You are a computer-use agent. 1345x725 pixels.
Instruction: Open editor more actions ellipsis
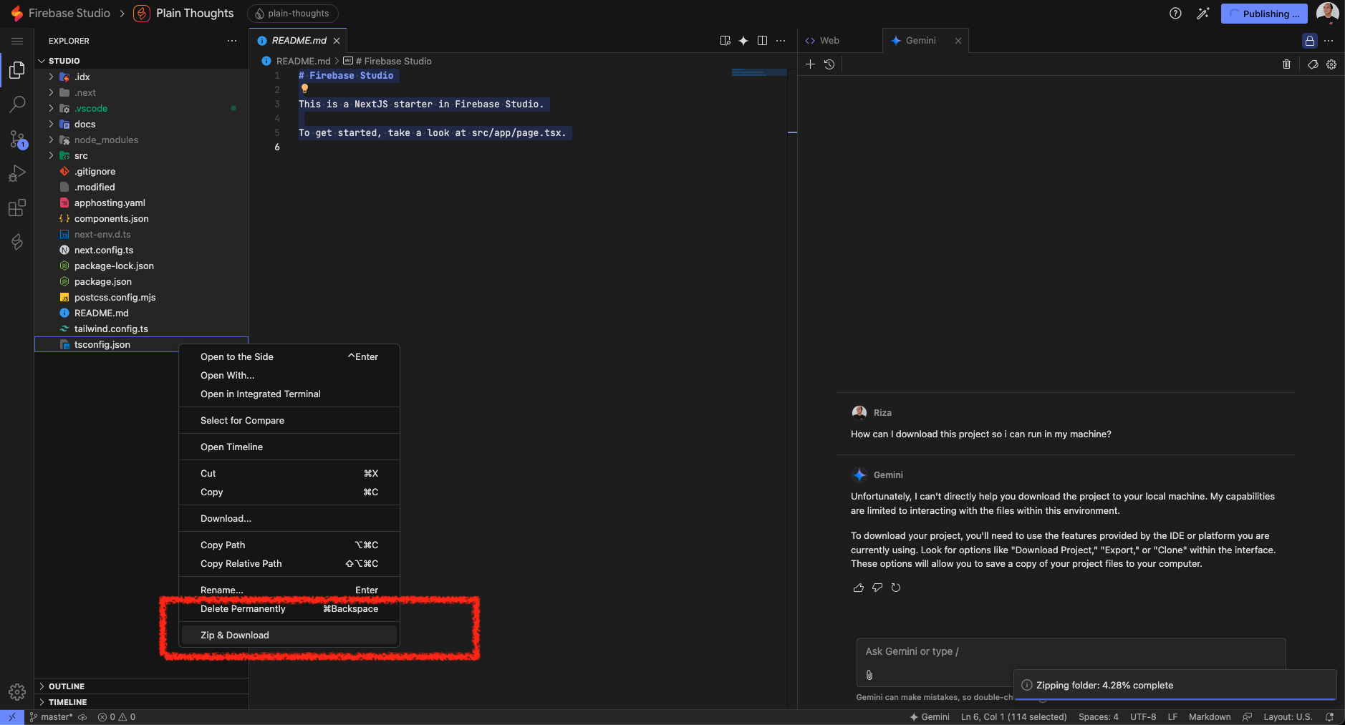(x=781, y=41)
